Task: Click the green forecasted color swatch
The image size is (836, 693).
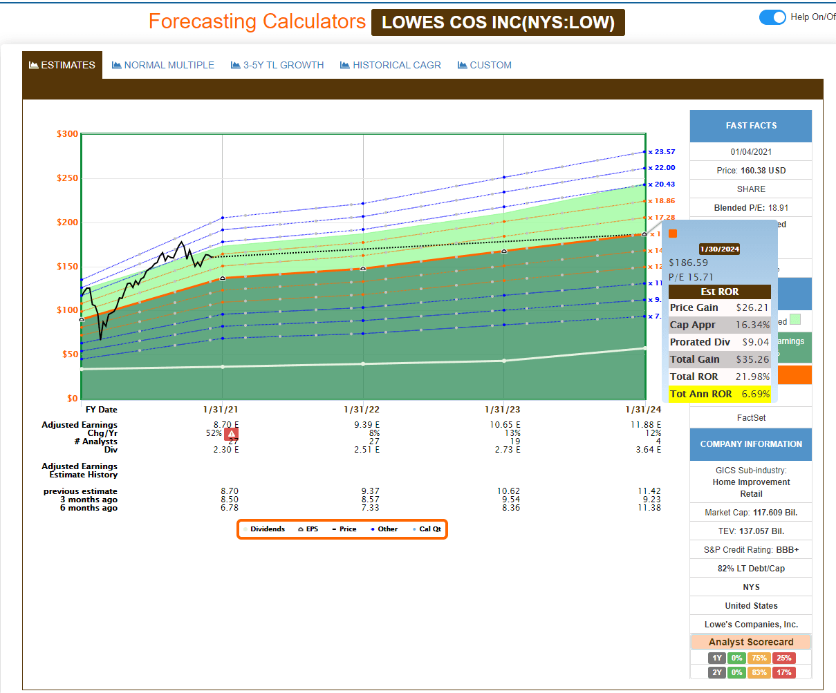Action: pos(794,321)
